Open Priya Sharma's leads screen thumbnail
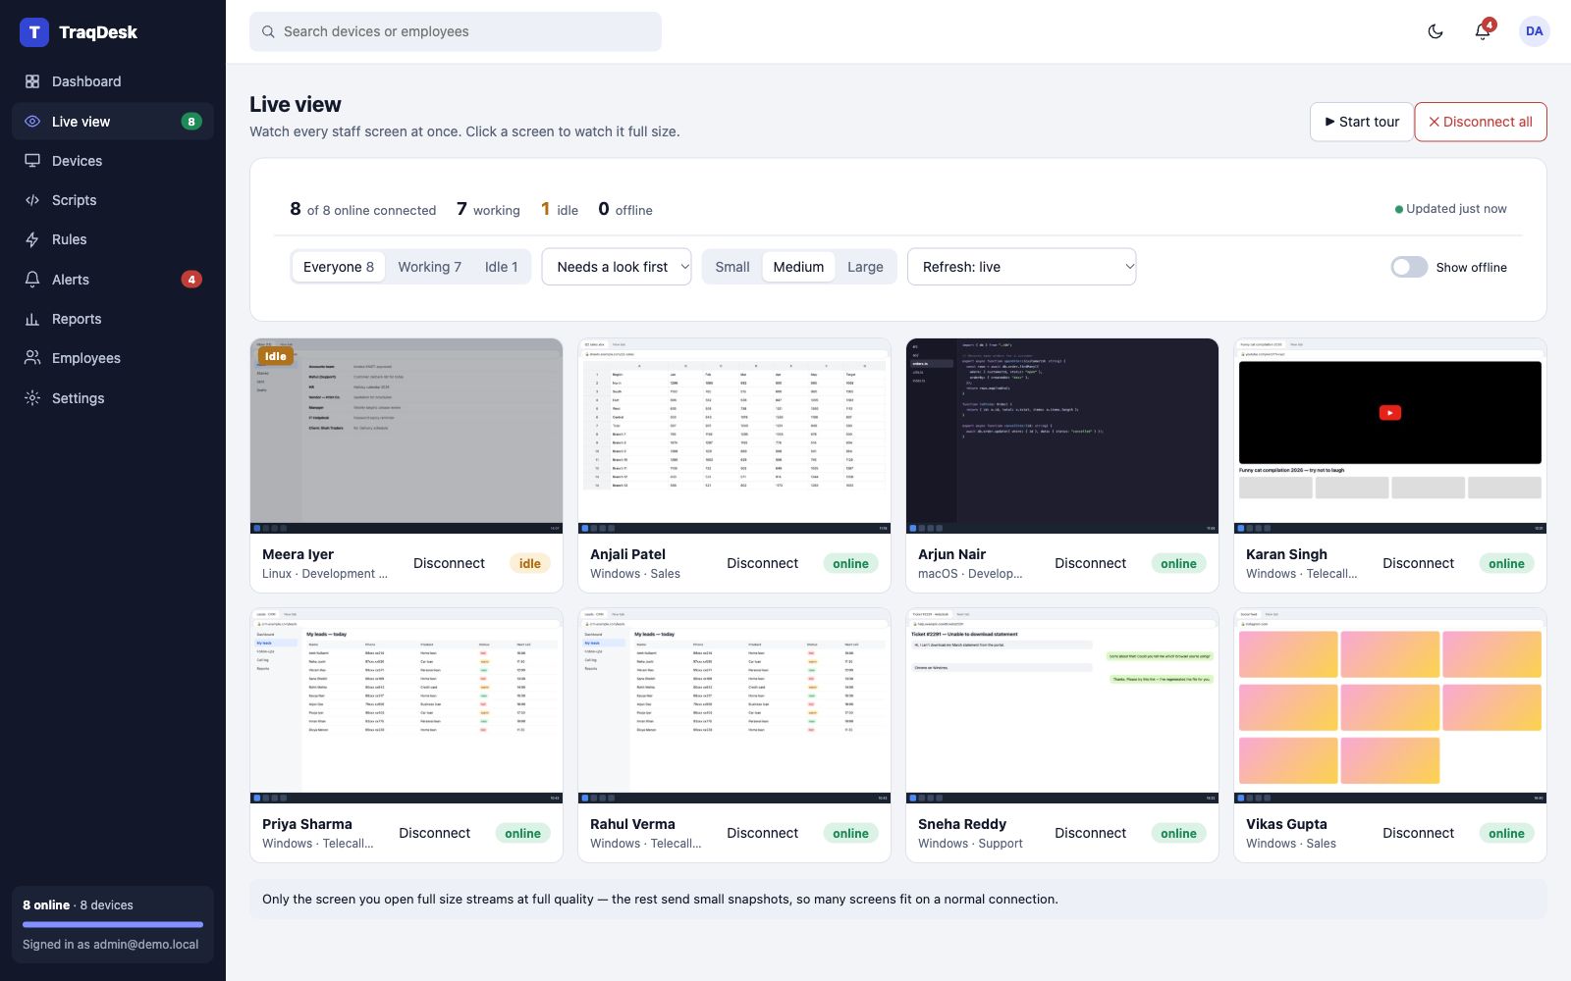The width and height of the screenshot is (1571, 981). click(x=406, y=705)
